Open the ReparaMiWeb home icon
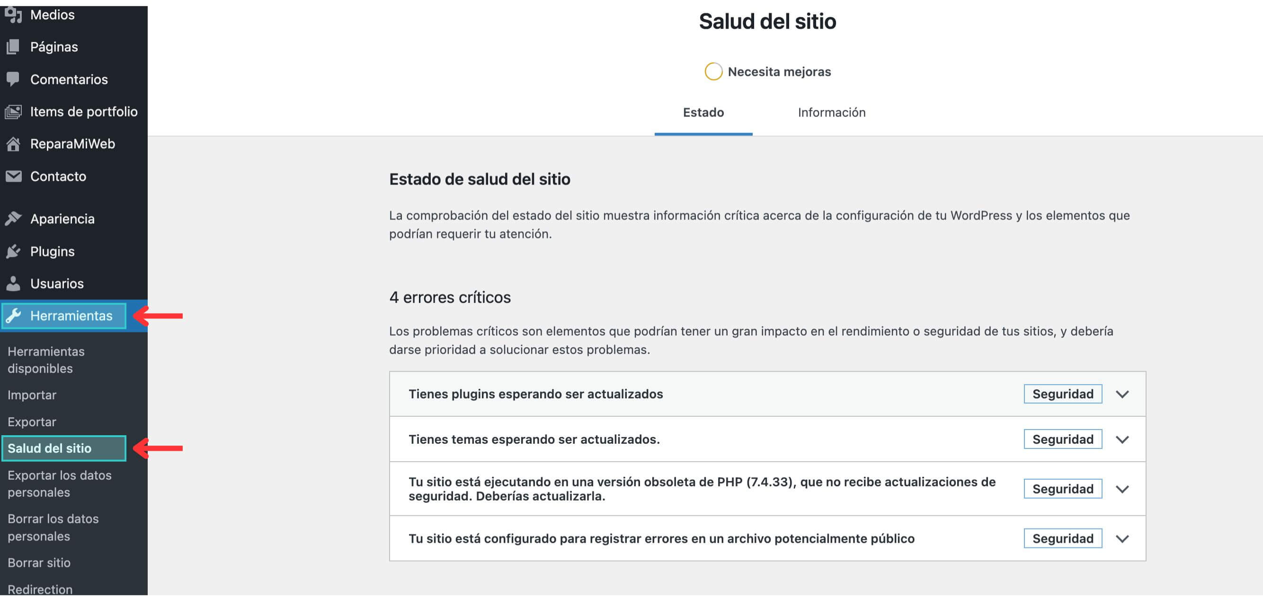This screenshot has height=597, width=1263. [14, 144]
